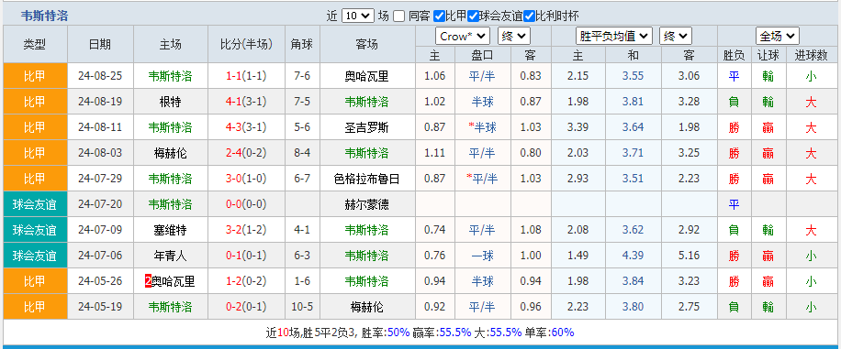The height and width of the screenshot is (349, 841).
Task: Click the 平 result for 赫尔蒙德 match
Action: 734,204
